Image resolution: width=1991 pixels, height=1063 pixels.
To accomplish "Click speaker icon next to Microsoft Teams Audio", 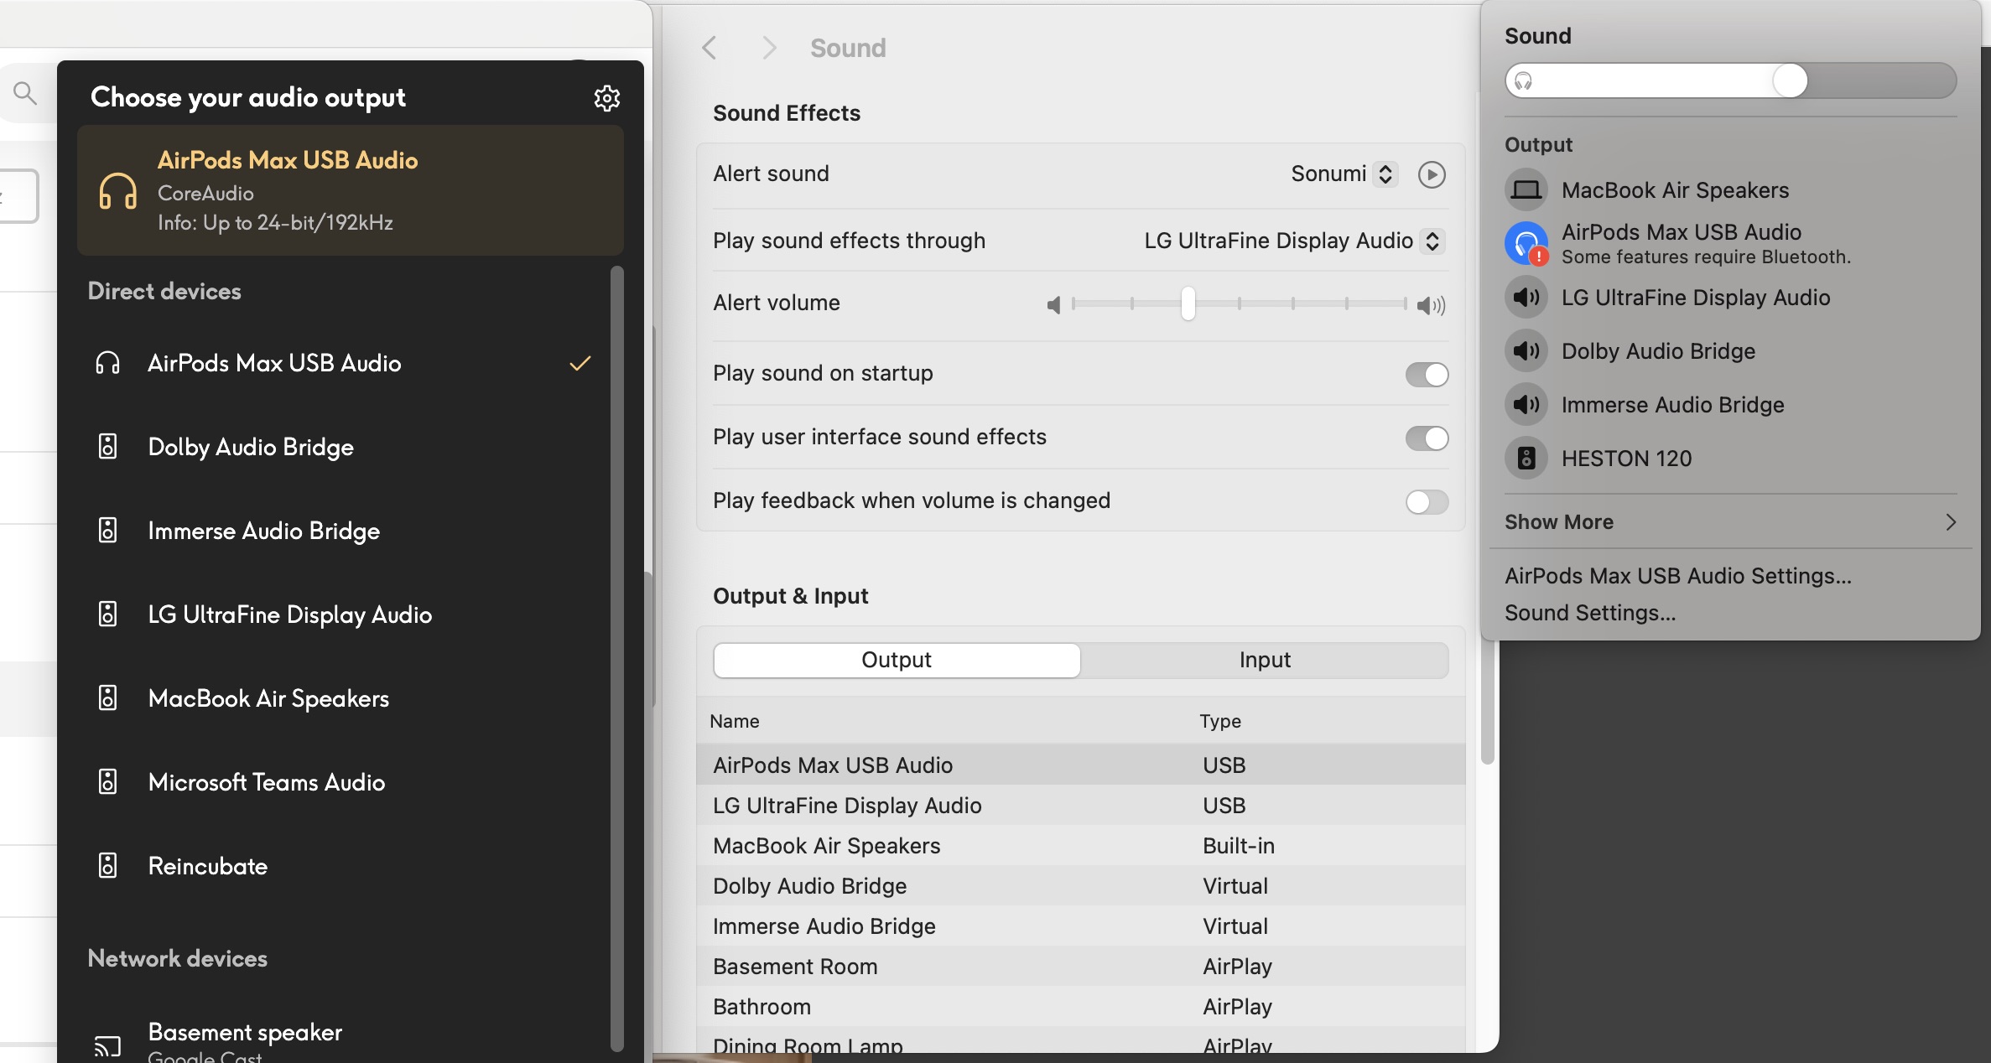I will pyautogui.click(x=107, y=782).
